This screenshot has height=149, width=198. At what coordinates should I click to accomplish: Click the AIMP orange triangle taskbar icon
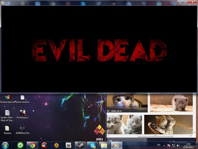[56, 145]
